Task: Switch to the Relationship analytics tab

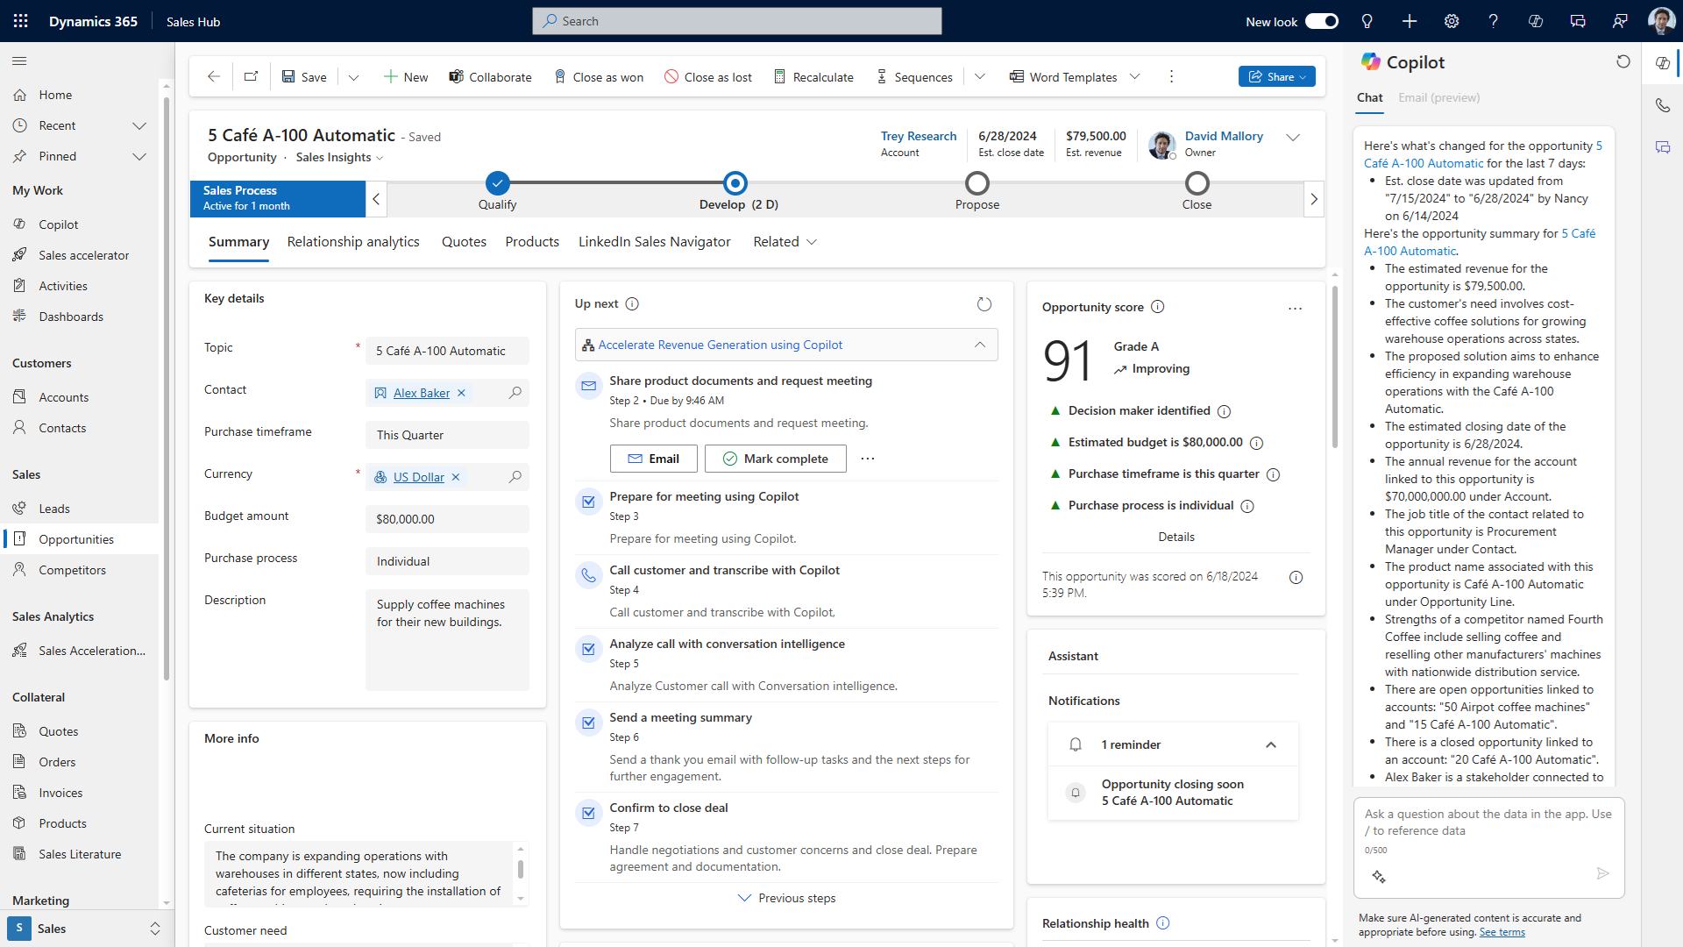Action: tap(353, 242)
